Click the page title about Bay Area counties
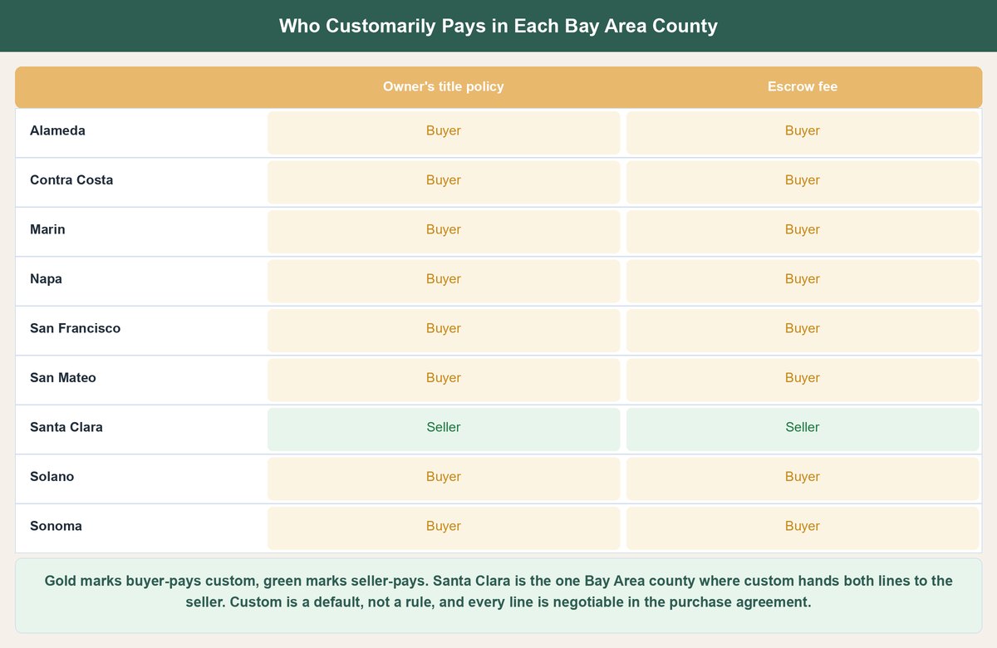Image resolution: width=997 pixels, height=648 pixels. tap(498, 26)
